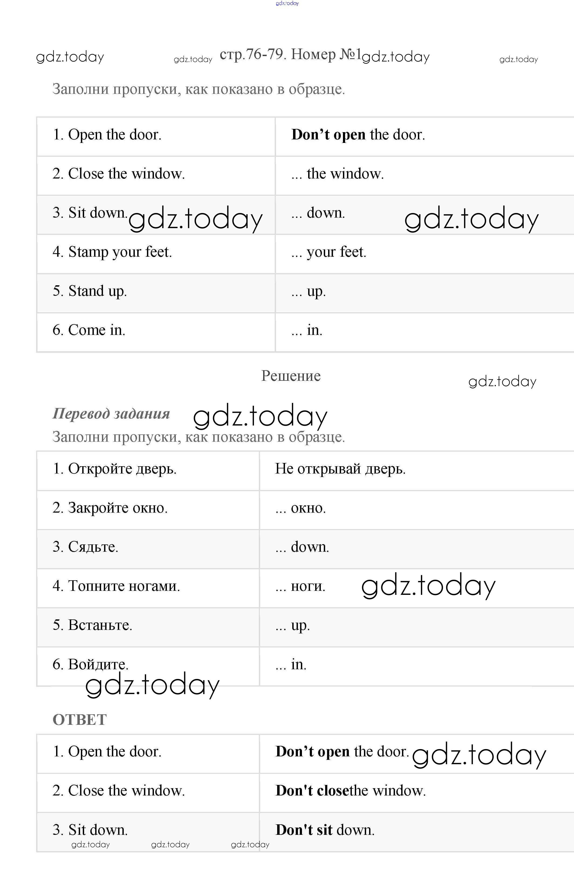Select the "1. Откройте дверь." cell
This screenshot has height=892, width=574.
tap(114, 469)
